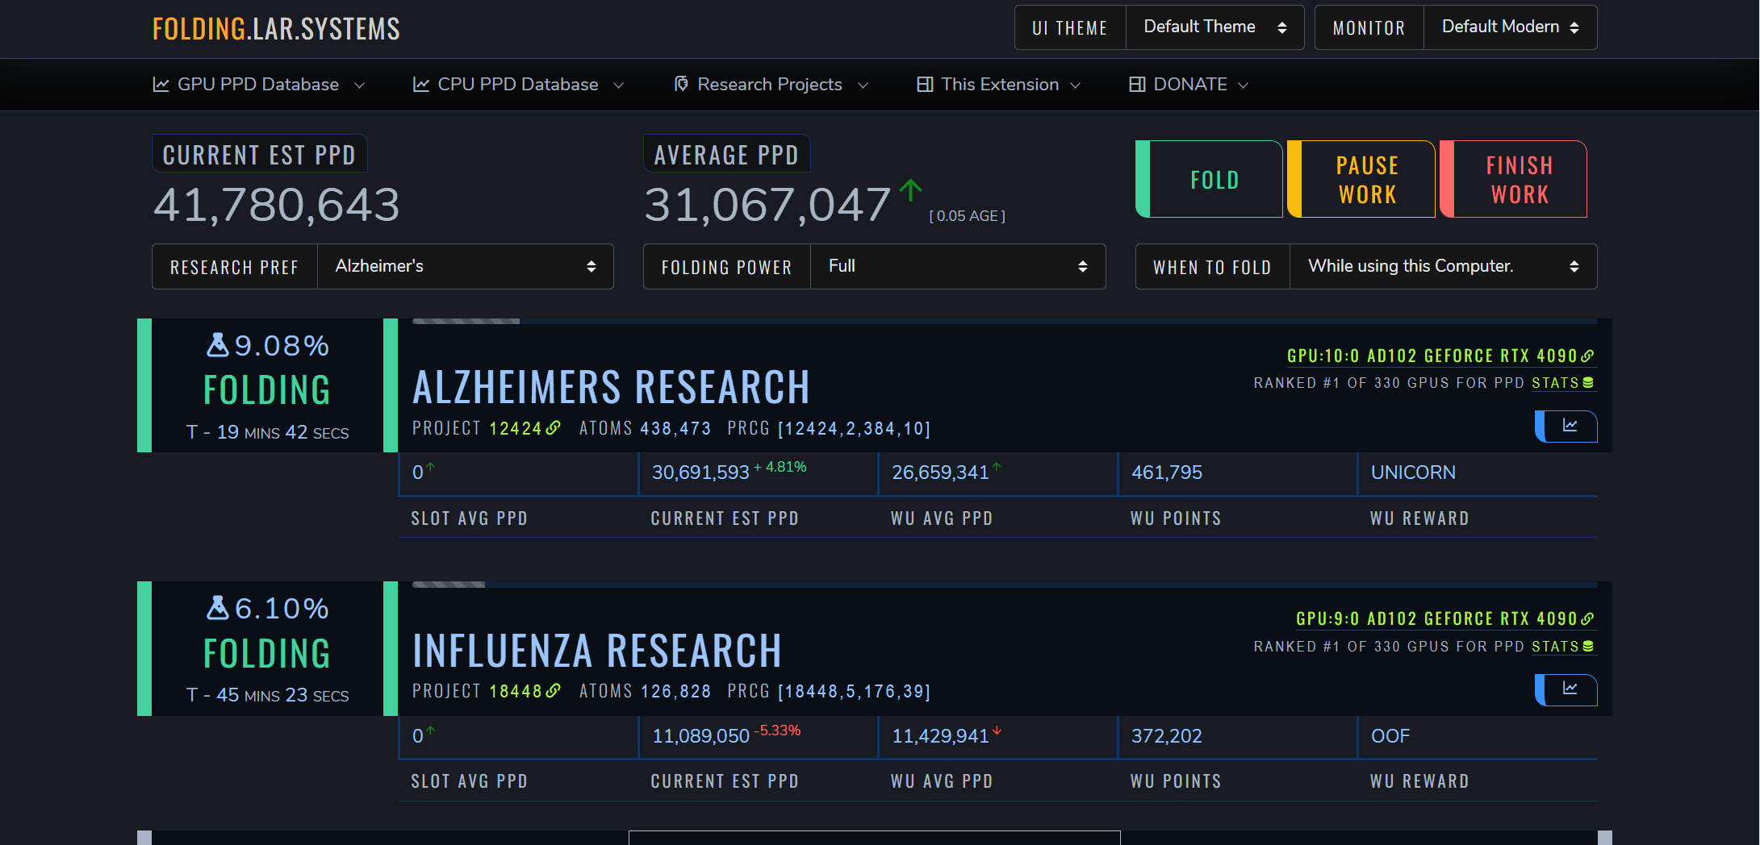Open the DONATE menu
Viewport: 1760px width, 845px height.
[x=1189, y=85]
